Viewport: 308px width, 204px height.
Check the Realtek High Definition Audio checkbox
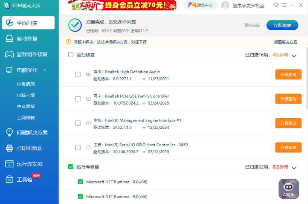point(78,74)
